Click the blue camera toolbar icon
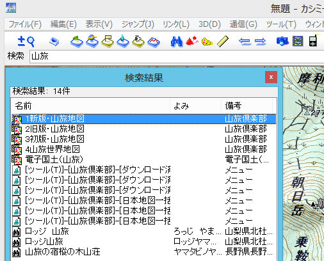Viewport: 324px width, 261px height. pos(282,41)
